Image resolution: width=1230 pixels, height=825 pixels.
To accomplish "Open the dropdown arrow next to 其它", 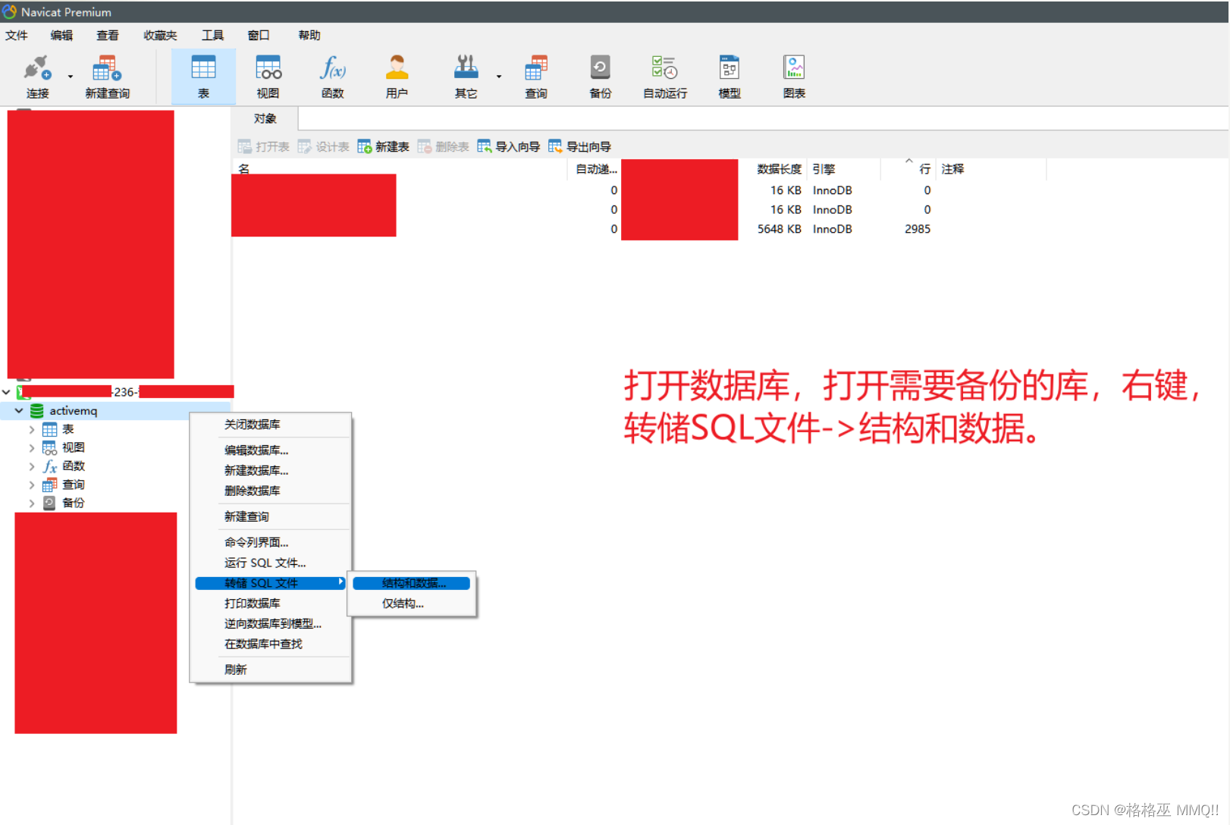I will 499,76.
